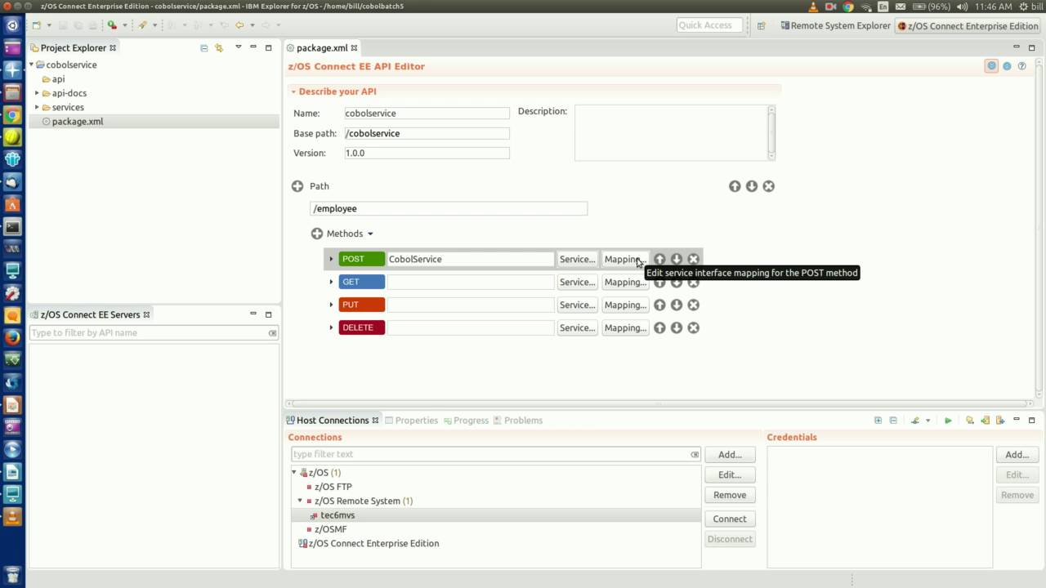This screenshot has height=588, width=1046.
Task: Add a new Path with the plus icon
Action: pos(297,186)
